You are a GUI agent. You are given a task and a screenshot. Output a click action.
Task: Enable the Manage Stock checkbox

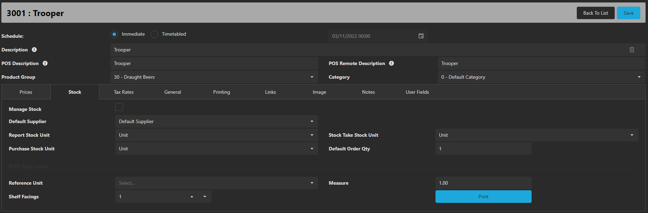(119, 107)
